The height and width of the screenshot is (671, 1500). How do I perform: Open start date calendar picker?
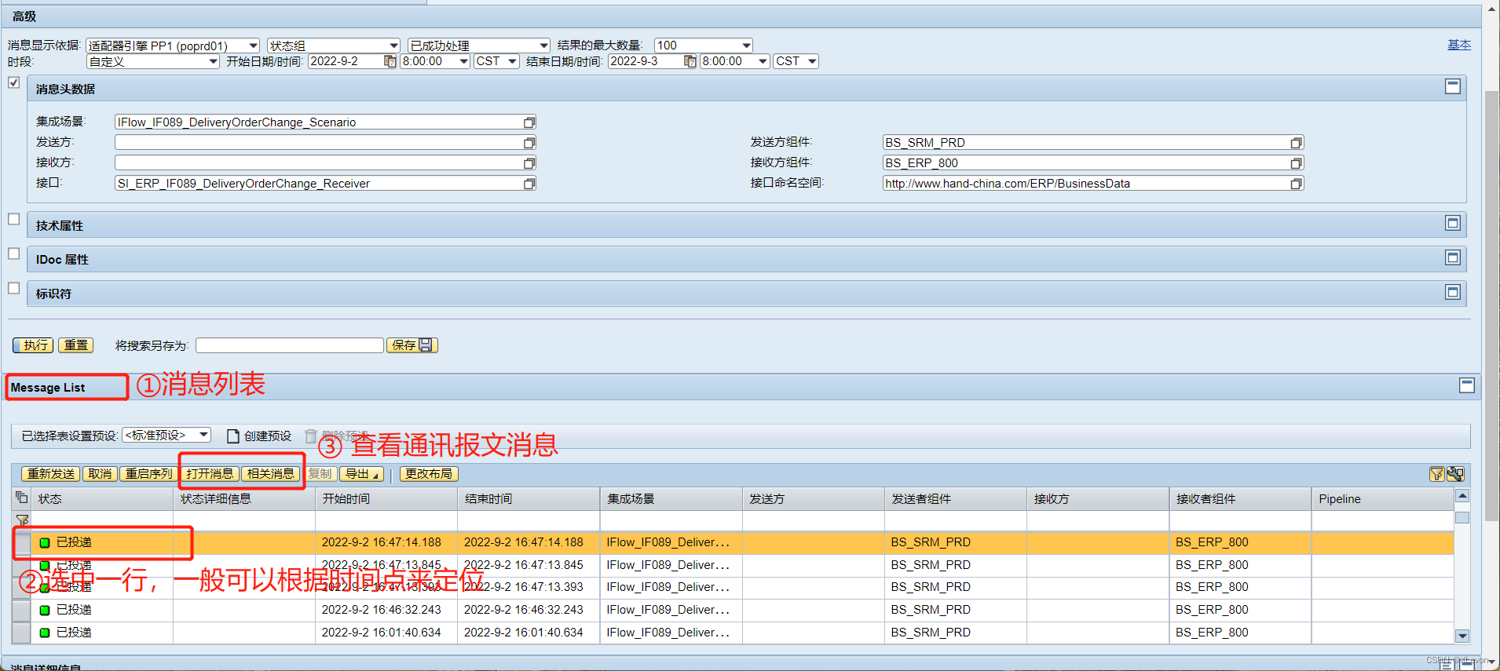coord(390,61)
